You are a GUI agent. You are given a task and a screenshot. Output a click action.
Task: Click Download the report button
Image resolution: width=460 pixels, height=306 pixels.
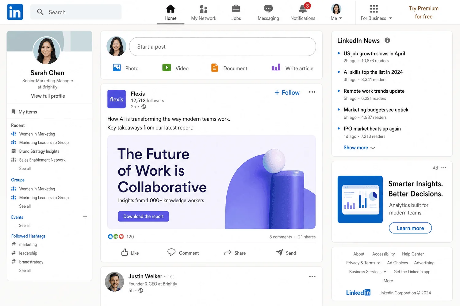click(144, 216)
